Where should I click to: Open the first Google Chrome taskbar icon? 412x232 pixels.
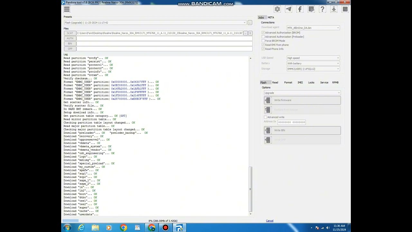123,228
